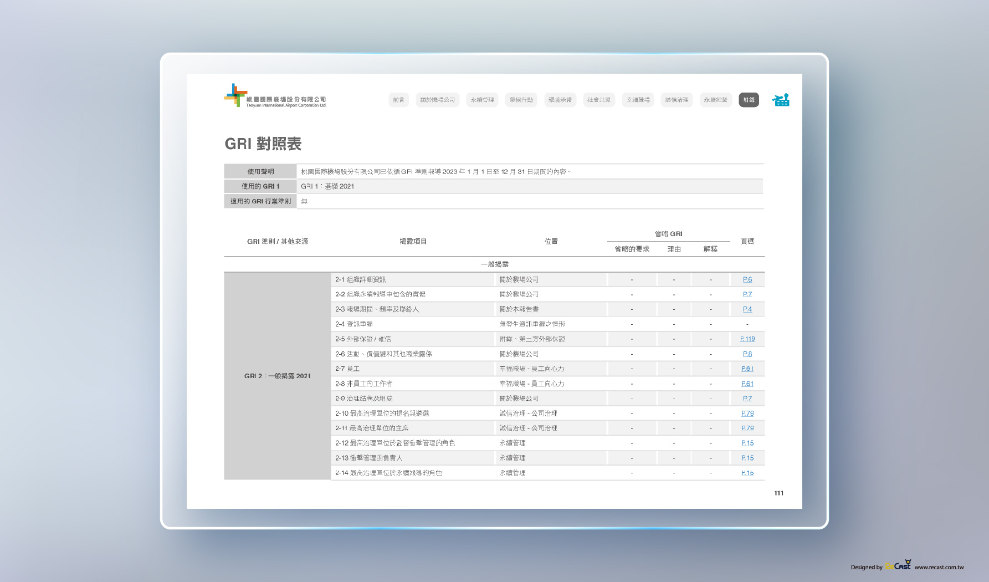Screen dimensions: 989x582
Task: Click the 2-8 非員工的工作者 entry
Action: [x=363, y=384]
